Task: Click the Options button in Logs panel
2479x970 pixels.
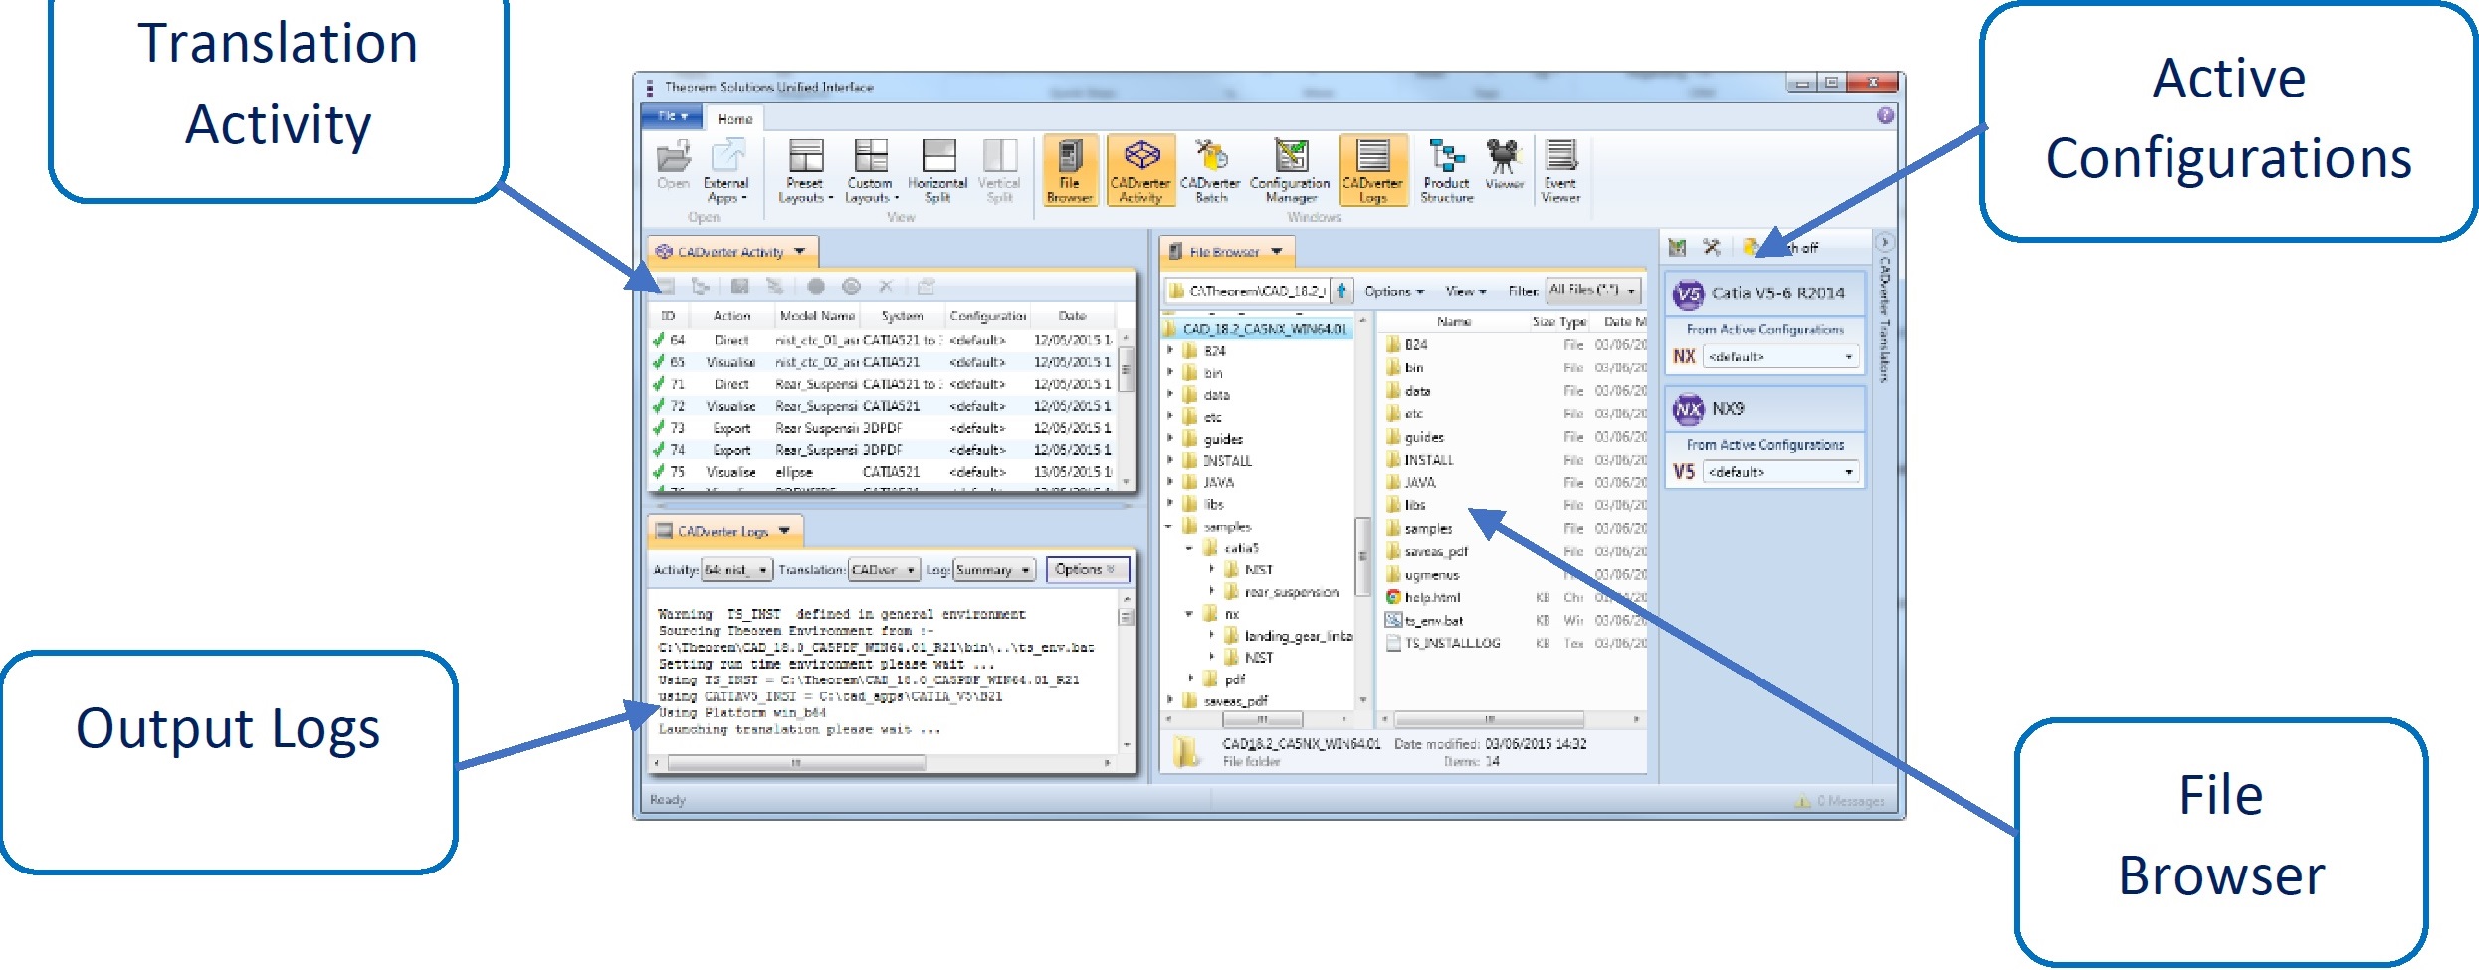Action: (1087, 570)
